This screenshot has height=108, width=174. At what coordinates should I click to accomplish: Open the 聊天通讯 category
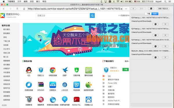click(x=7, y=29)
